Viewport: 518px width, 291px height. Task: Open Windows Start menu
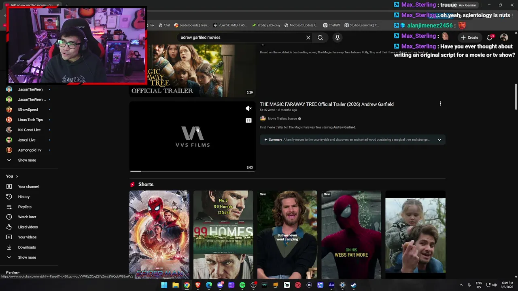click(x=164, y=285)
